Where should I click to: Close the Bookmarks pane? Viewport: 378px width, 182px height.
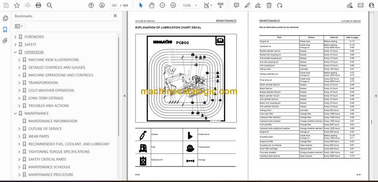point(115,16)
